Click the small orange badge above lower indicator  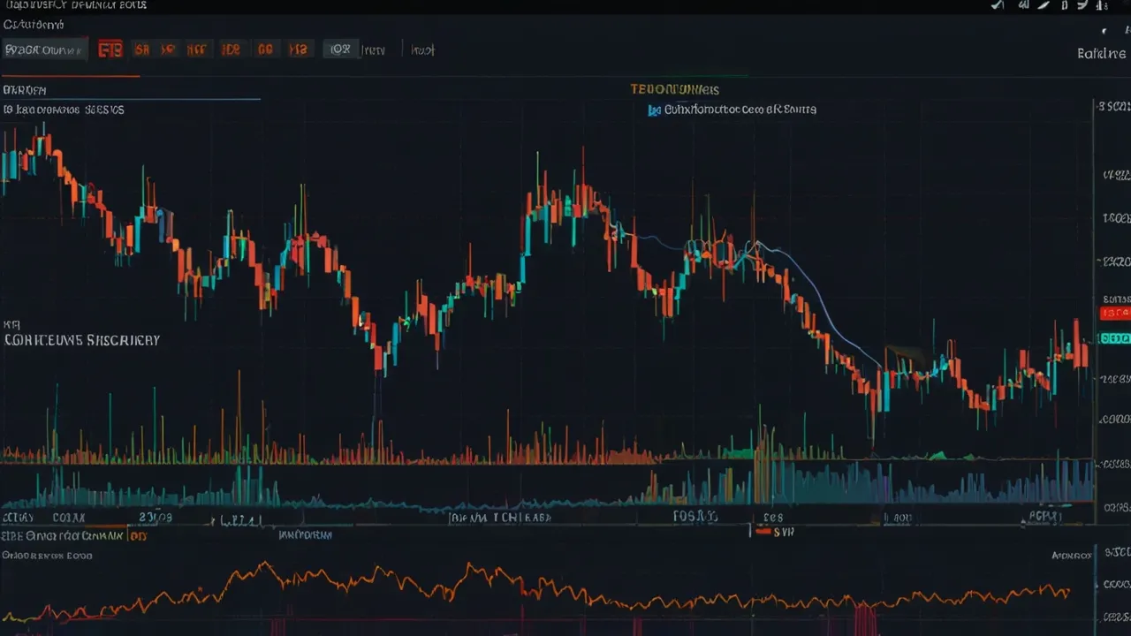[137, 535]
